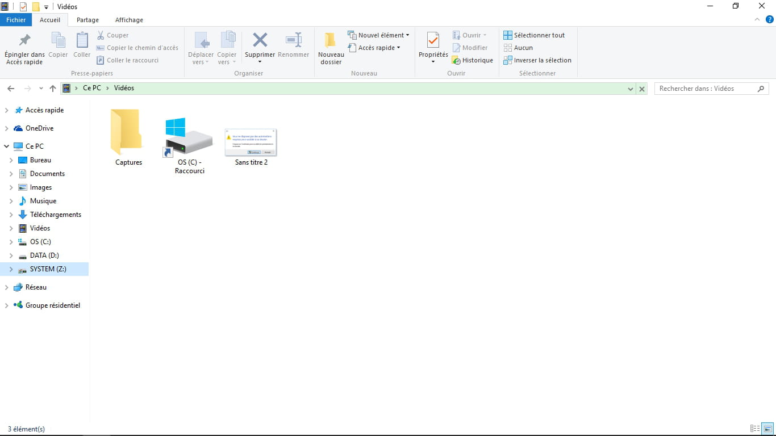Click the Nouveau dossier icon
The image size is (776, 436).
(x=331, y=41)
